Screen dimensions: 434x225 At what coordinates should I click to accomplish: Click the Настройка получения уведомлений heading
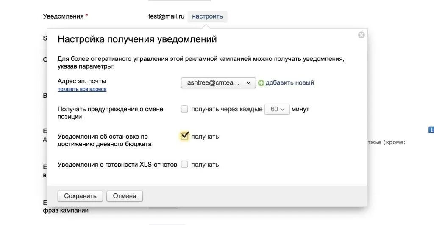pyautogui.click(x=137, y=39)
